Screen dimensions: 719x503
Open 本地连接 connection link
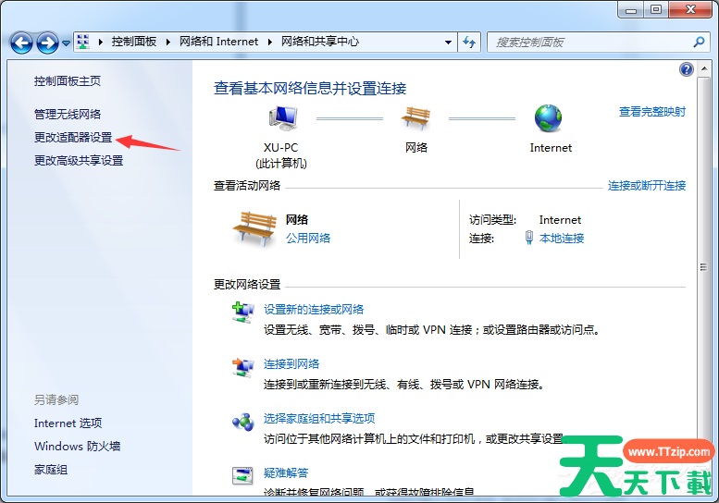pyautogui.click(x=562, y=238)
